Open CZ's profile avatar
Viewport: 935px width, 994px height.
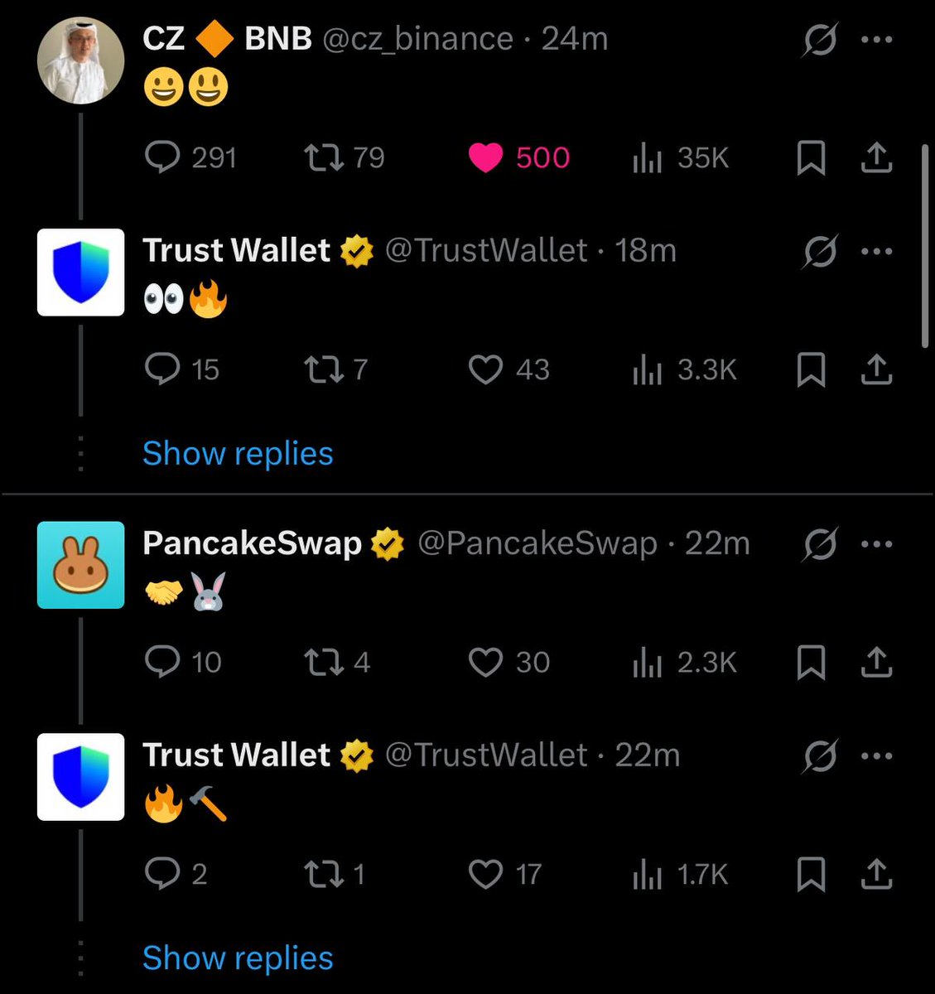[x=81, y=60]
